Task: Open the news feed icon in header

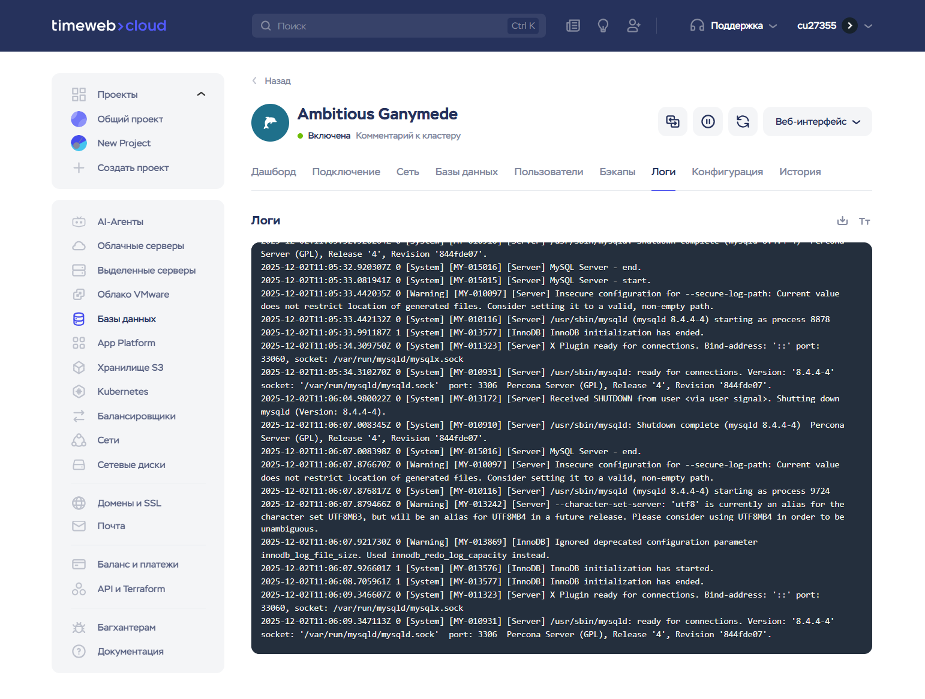Action: pyautogui.click(x=573, y=26)
